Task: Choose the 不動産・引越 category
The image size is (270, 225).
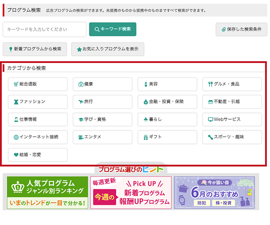Action: [232, 102]
